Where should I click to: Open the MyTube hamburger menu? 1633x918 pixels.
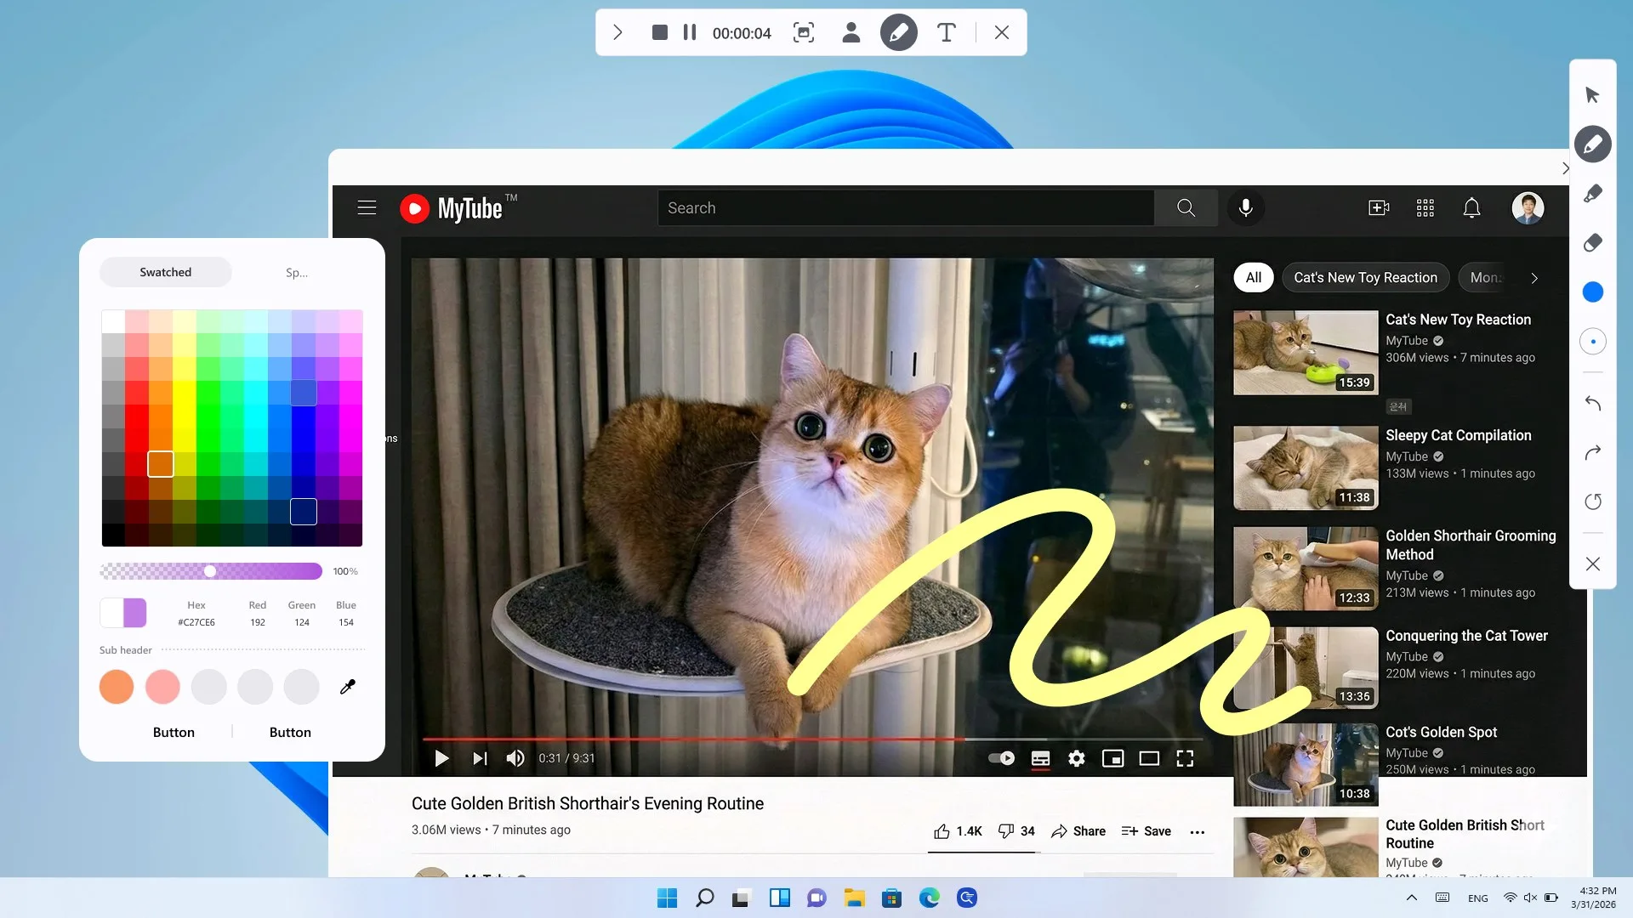367,207
